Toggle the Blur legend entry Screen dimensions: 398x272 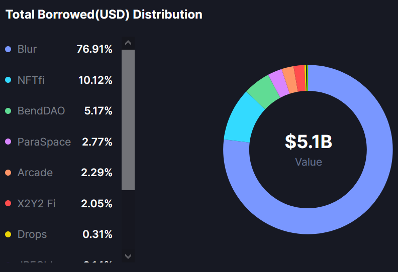tap(27, 49)
